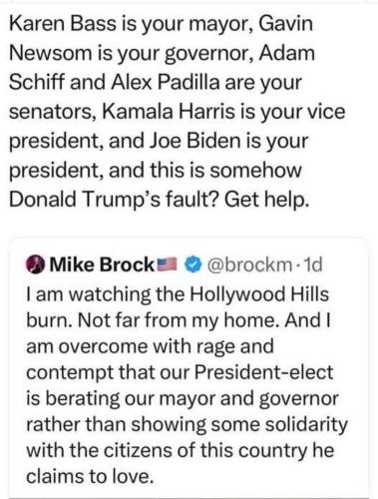Screen dimensions: 378x499
Task: Click the ending phrase "claims to love."
Action: pyautogui.click(x=90, y=476)
